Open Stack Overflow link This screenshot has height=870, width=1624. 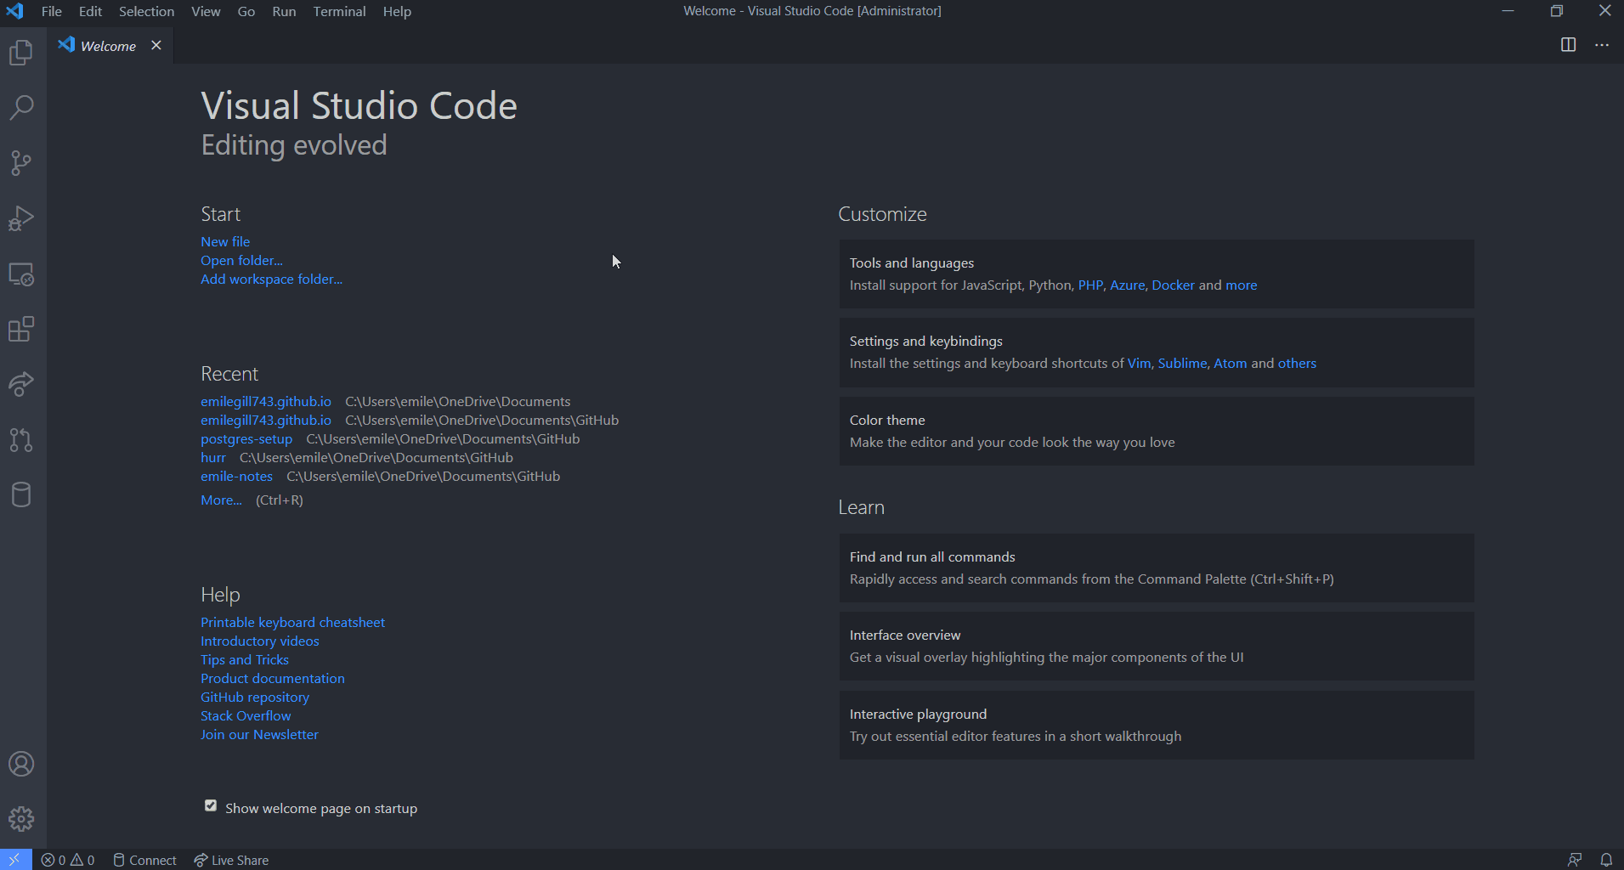[246, 716]
